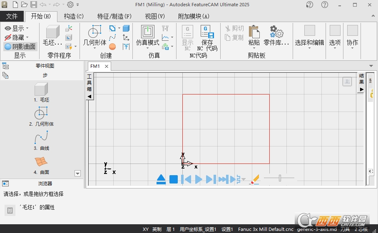Click Fanuc 3x Mill Default.cnc status entry
The image size is (378, 233).
click(x=266, y=229)
